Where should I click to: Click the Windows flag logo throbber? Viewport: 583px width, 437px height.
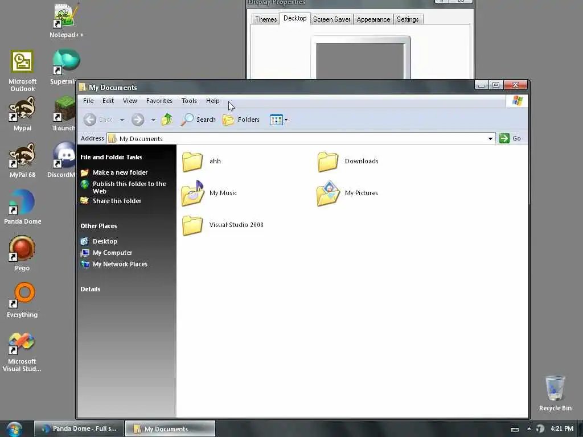click(517, 101)
